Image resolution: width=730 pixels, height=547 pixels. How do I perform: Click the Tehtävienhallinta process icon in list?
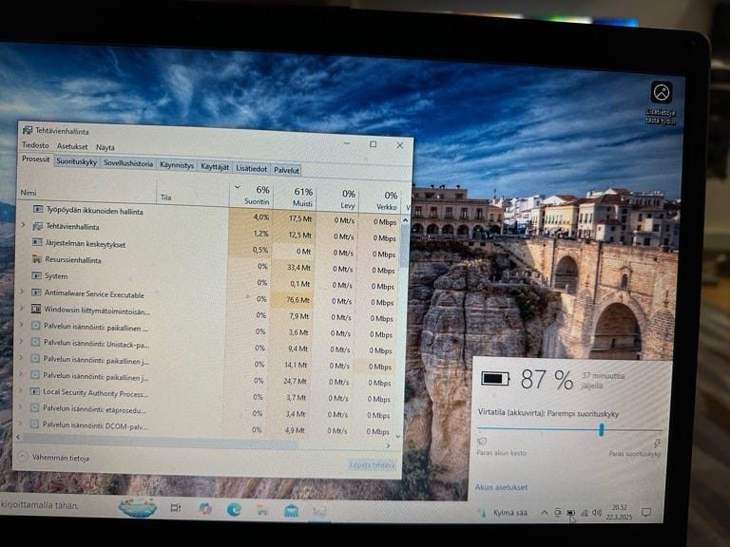point(38,226)
